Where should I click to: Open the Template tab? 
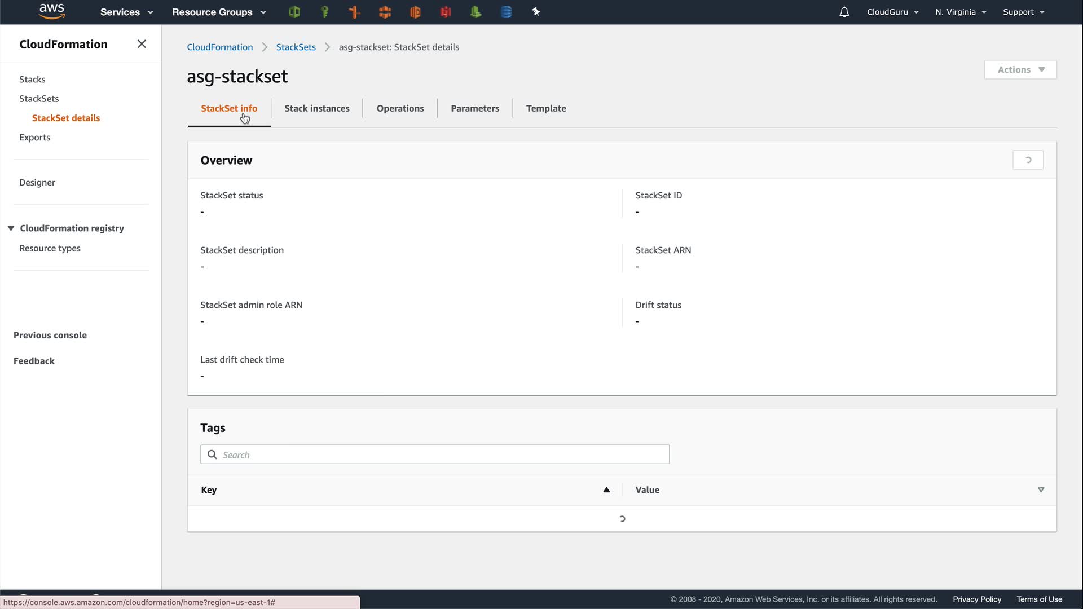coord(545,108)
